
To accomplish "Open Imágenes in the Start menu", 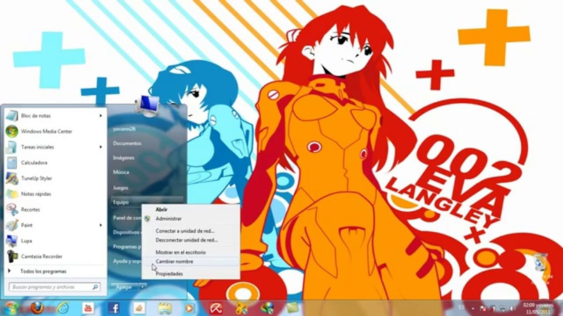I will (x=124, y=158).
